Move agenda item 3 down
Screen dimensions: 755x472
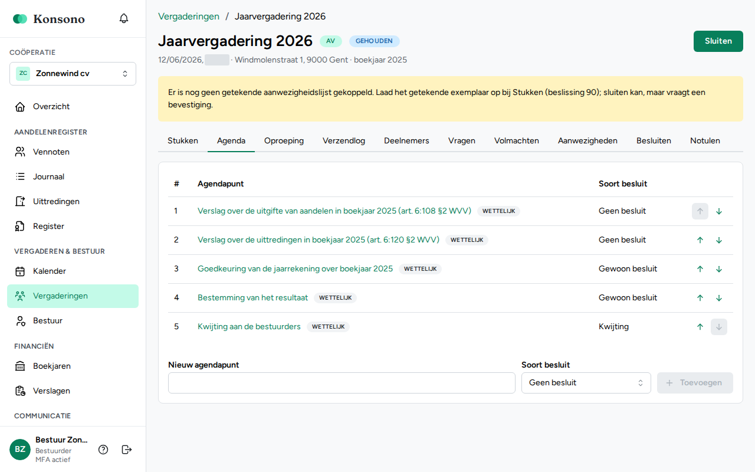point(719,269)
